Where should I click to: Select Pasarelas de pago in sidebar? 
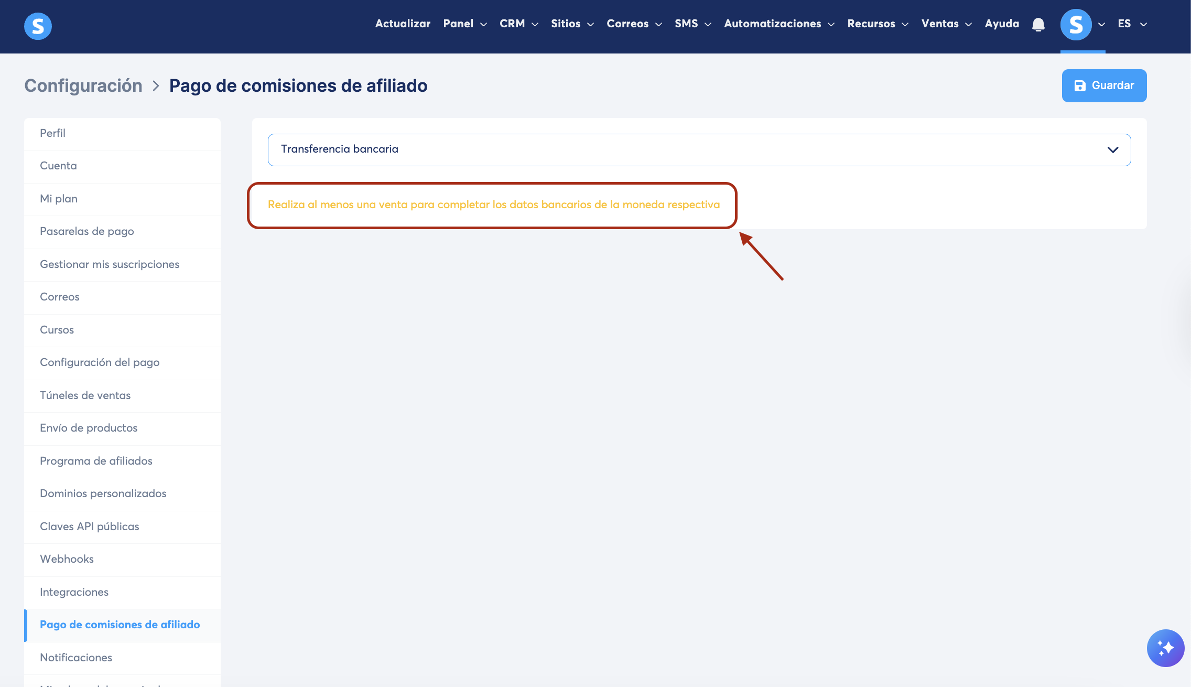pyautogui.click(x=87, y=231)
